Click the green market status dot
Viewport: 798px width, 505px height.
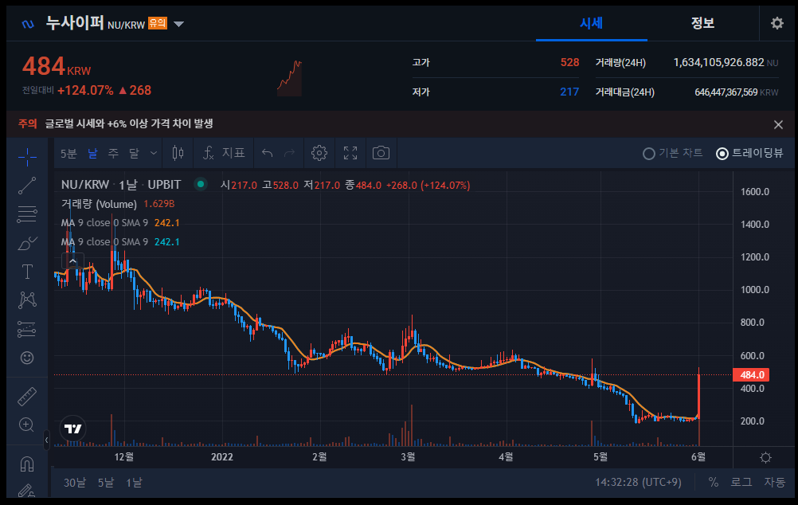(x=201, y=184)
